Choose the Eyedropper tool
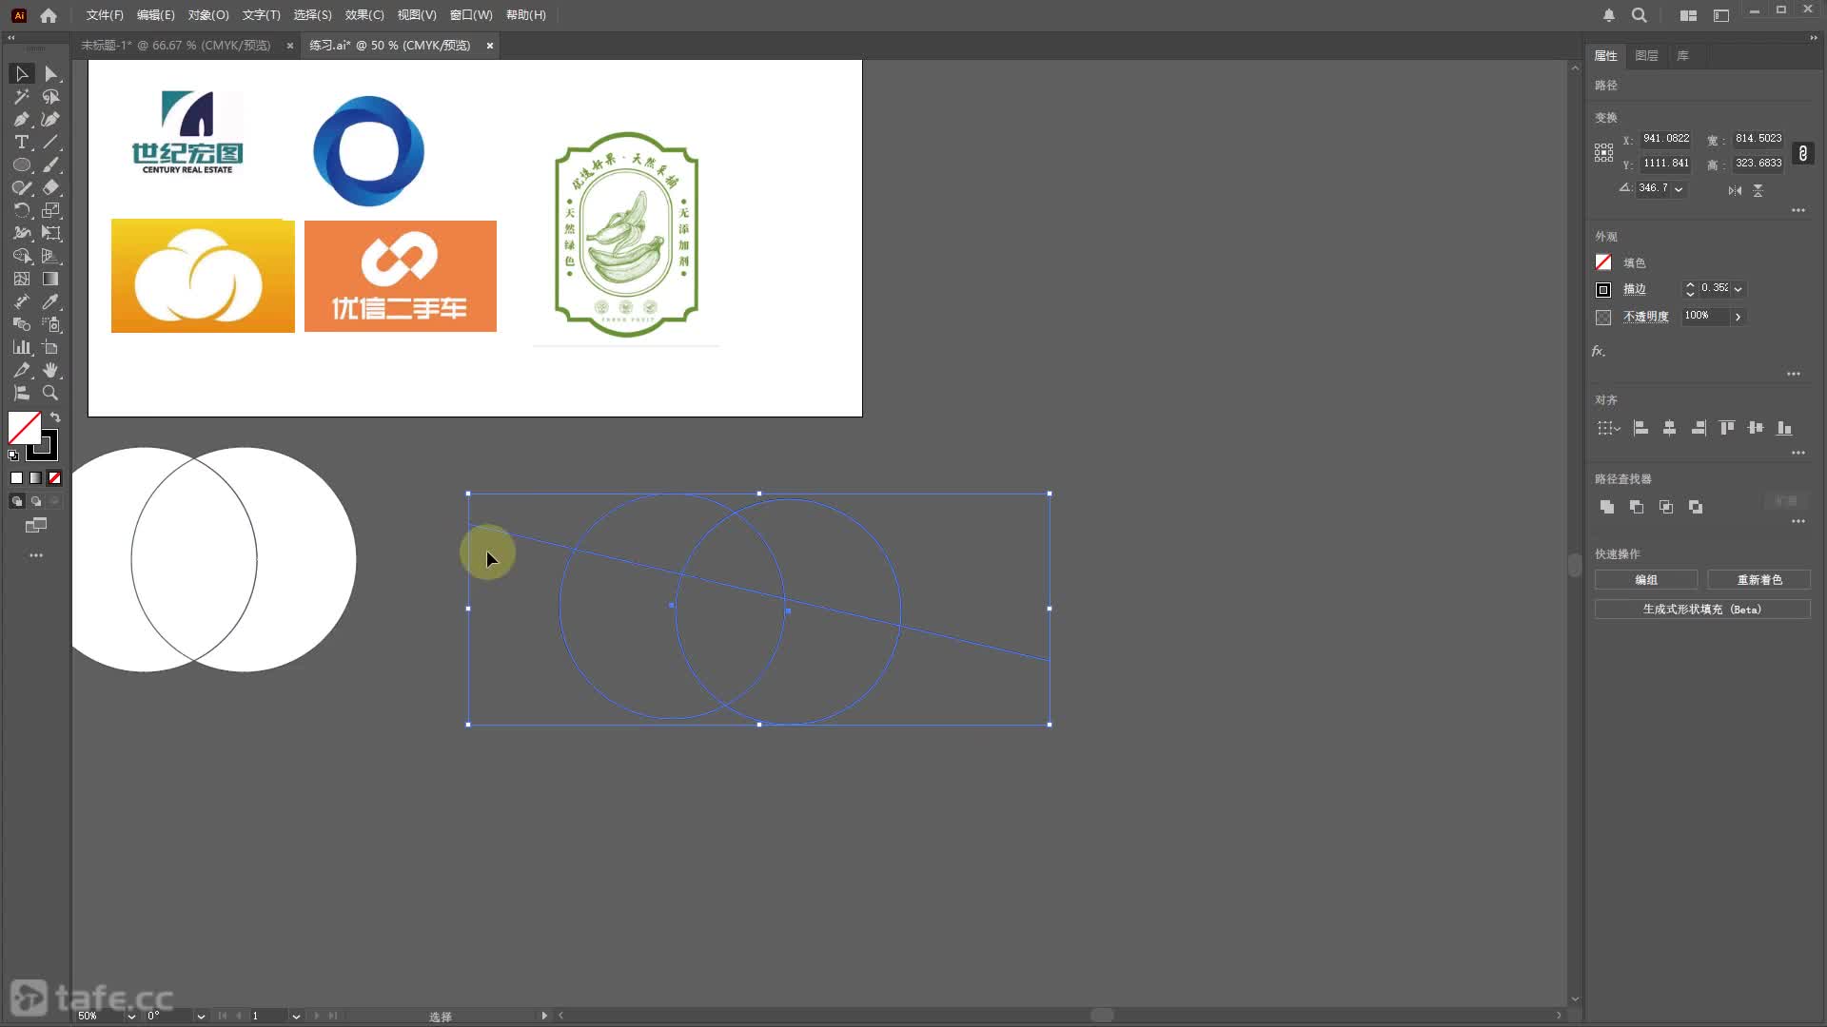Viewport: 1827px width, 1027px height. [x=50, y=301]
